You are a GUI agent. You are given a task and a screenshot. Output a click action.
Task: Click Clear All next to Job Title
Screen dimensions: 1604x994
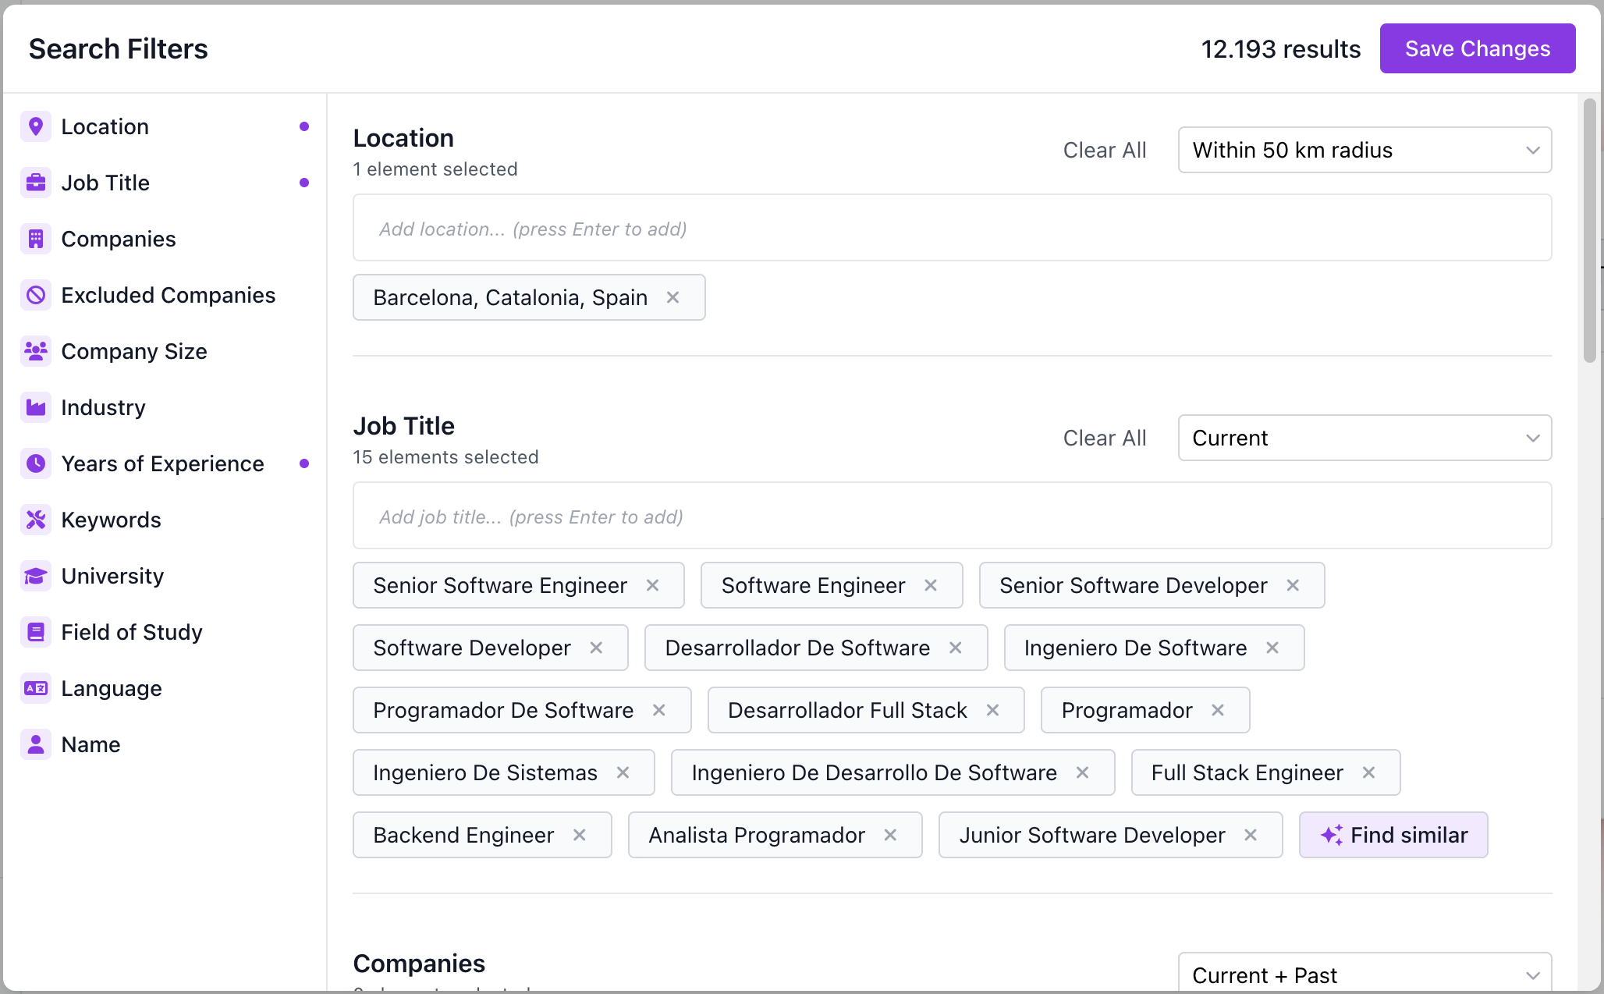tap(1105, 438)
